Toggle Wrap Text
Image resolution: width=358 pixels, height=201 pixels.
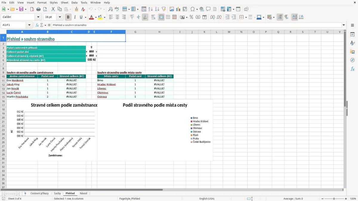pos(153,17)
